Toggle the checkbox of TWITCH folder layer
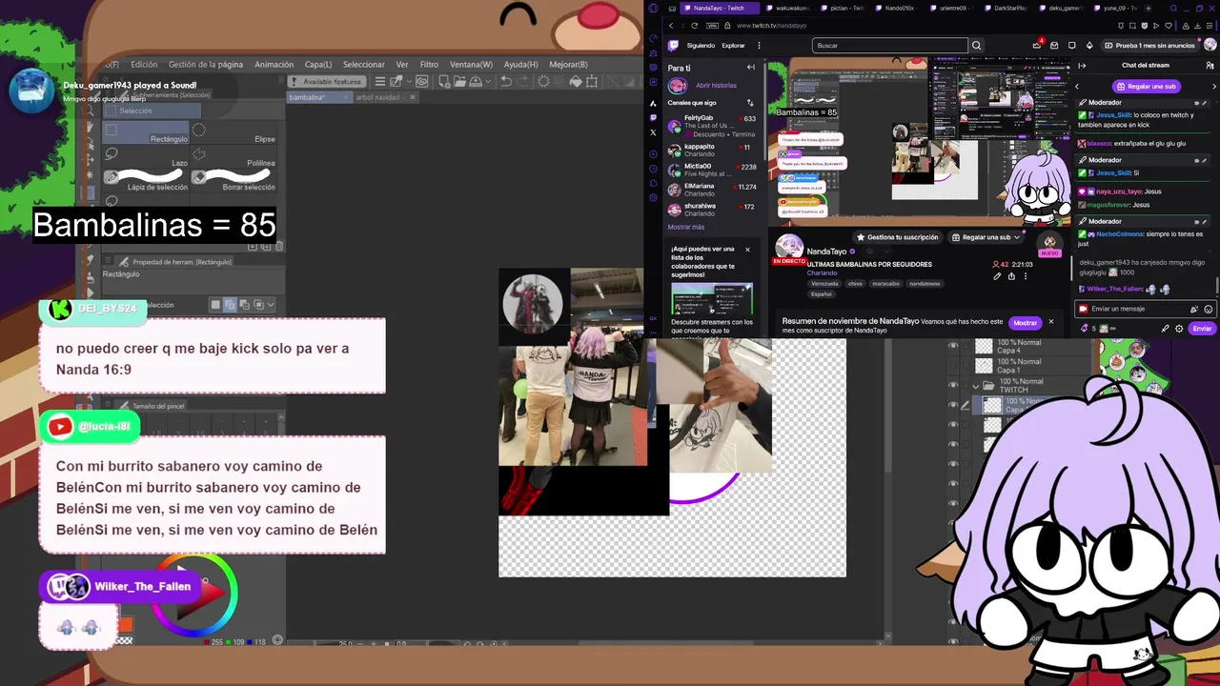 click(x=965, y=385)
